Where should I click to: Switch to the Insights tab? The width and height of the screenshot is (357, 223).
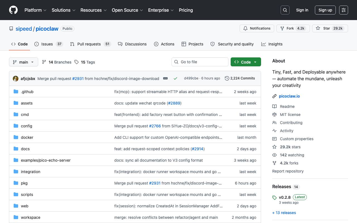click(x=272, y=44)
